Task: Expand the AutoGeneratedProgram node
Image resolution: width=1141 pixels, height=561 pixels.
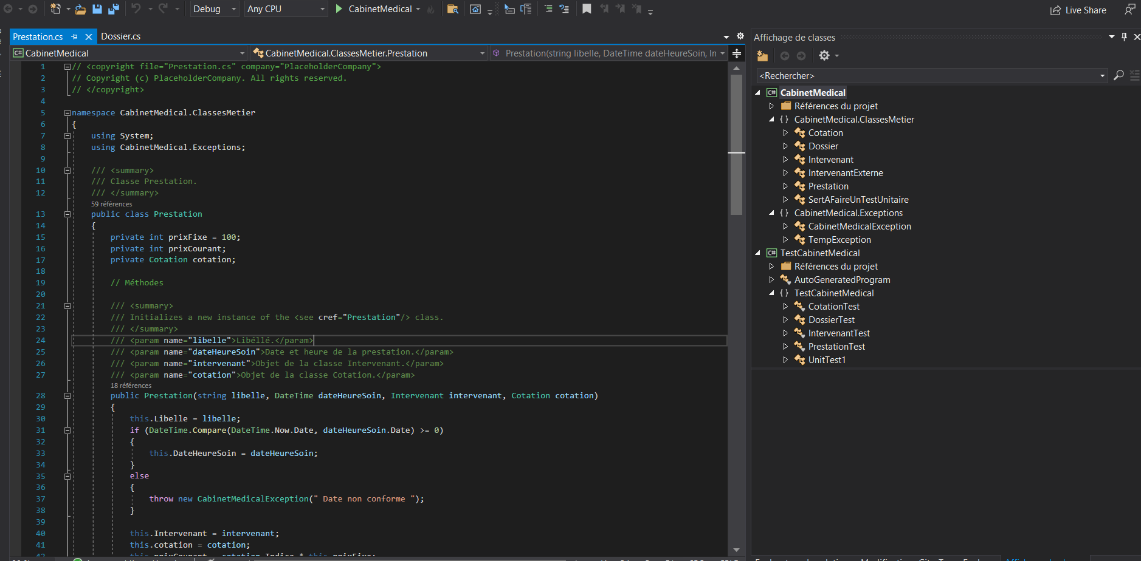Action: tap(771, 280)
